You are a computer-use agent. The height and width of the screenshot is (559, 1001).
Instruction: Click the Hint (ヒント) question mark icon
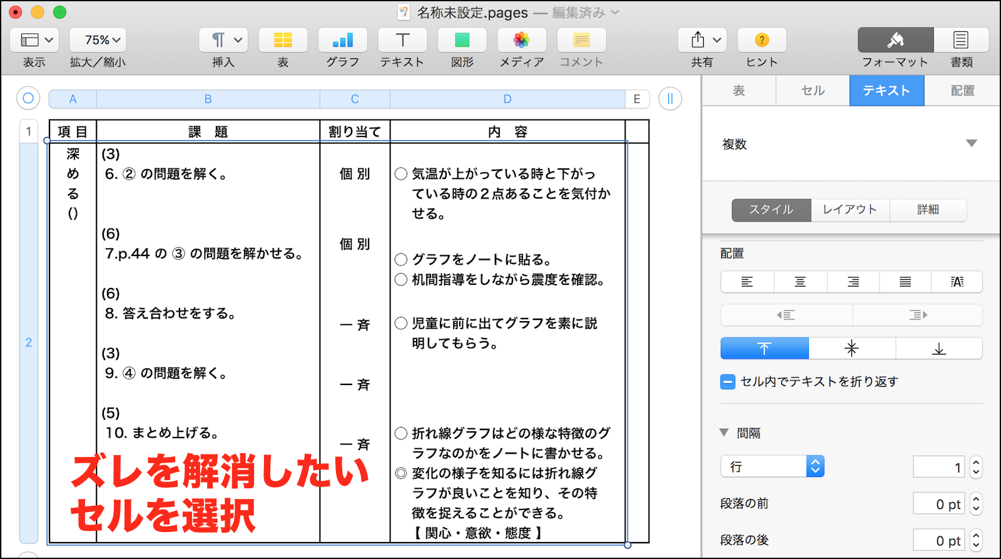coord(761,40)
